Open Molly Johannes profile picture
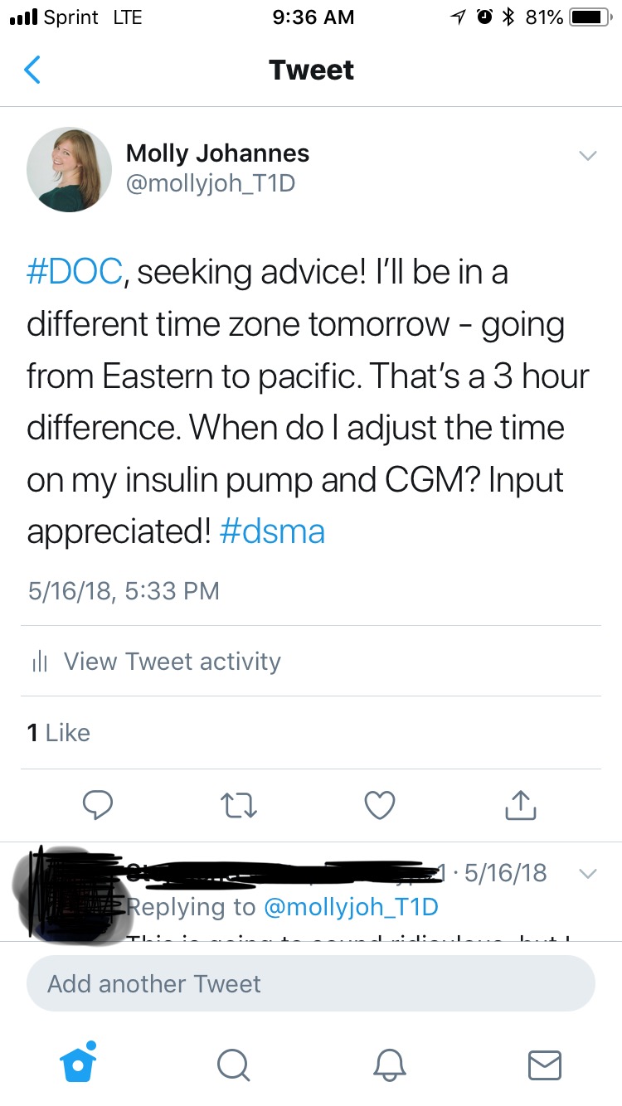The image size is (622, 1106). click(x=70, y=169)
